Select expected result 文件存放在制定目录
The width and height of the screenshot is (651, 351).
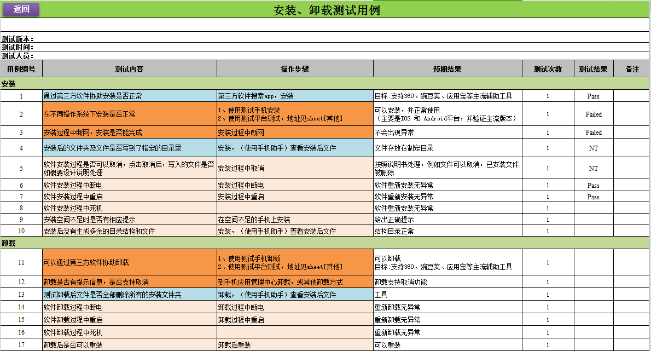447,148
